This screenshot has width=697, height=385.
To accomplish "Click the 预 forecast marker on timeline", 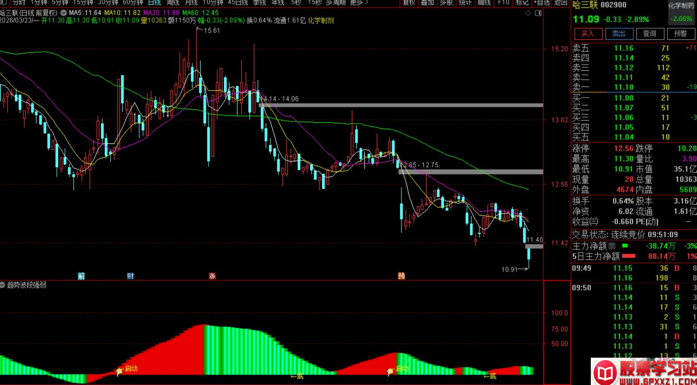I will tap(401, 276).
